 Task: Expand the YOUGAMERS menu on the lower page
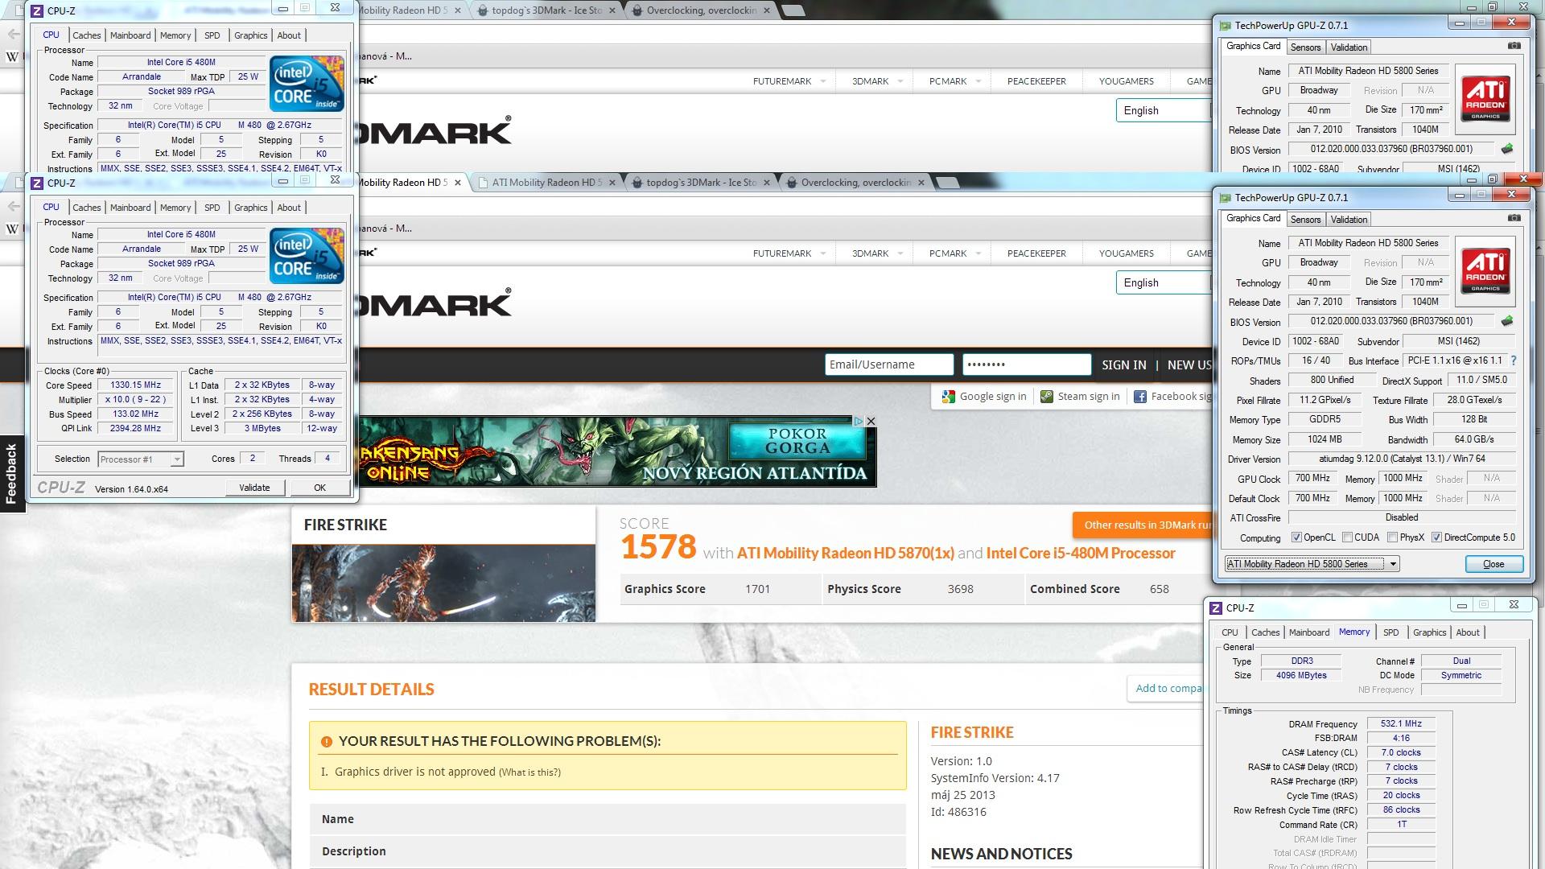click(x=1127, y=253)
